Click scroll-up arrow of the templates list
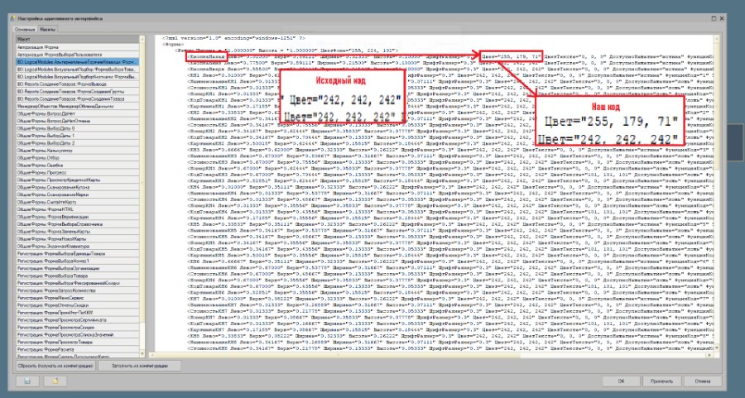The height and width of the screenshot is (398, 745). click(142, 40)
